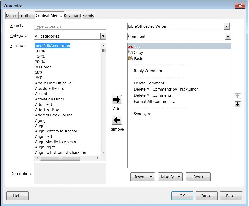
Task: Open the Events tab
Action: [88, 16]
